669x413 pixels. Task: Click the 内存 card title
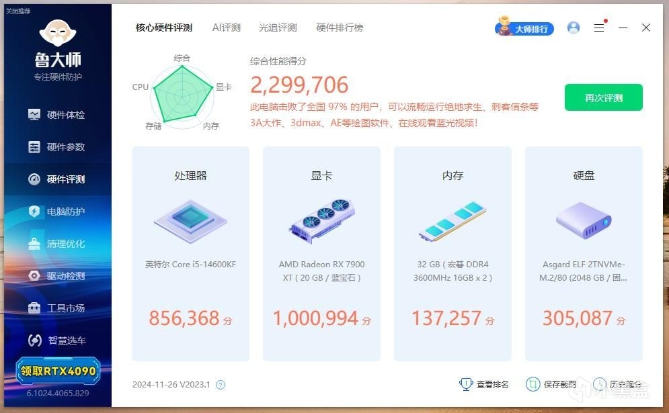[452, 175]
